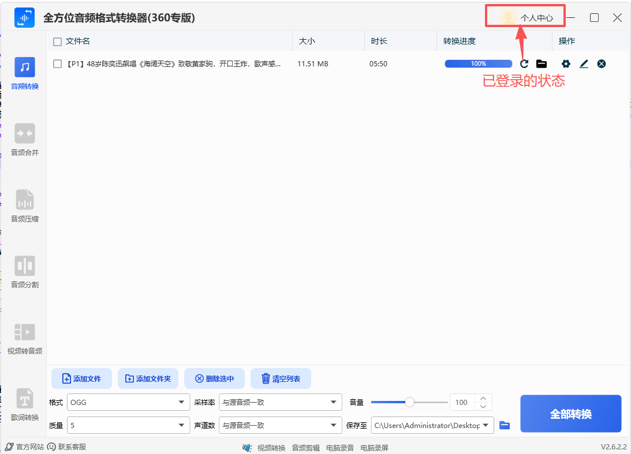Increase volume with the up stepper arrow
The width and height of the screenshot is (631, 454).
click(483, 398)
